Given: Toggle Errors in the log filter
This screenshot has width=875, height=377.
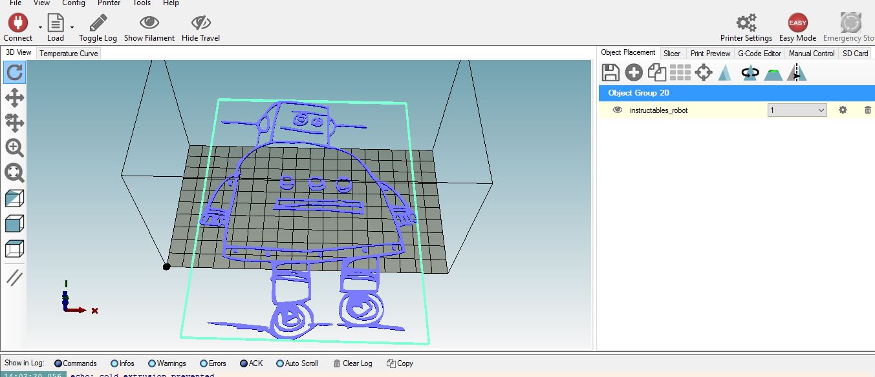Looking at the screenshot, I should click(213, 363).
